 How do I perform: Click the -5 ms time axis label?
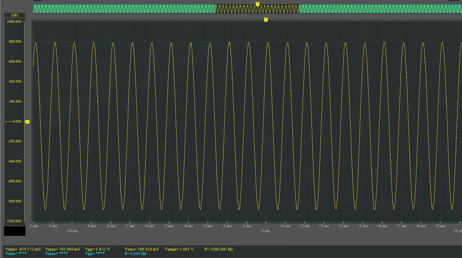point(168,226)
